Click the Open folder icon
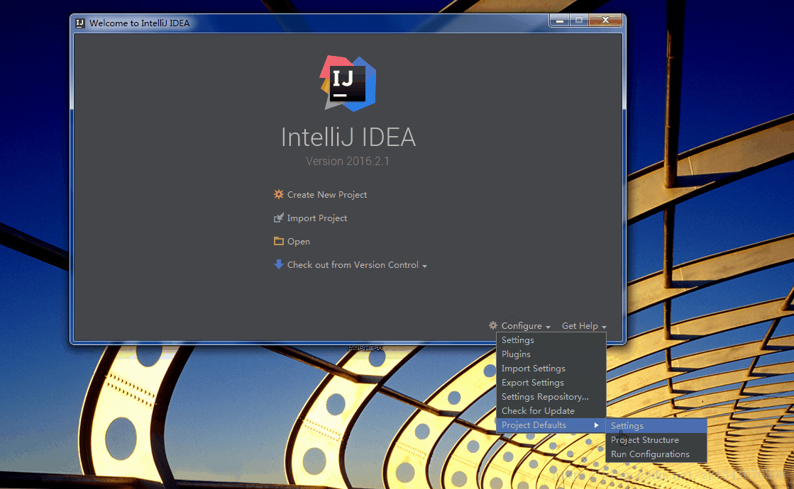Screen dimensions: 794x489 279,241
